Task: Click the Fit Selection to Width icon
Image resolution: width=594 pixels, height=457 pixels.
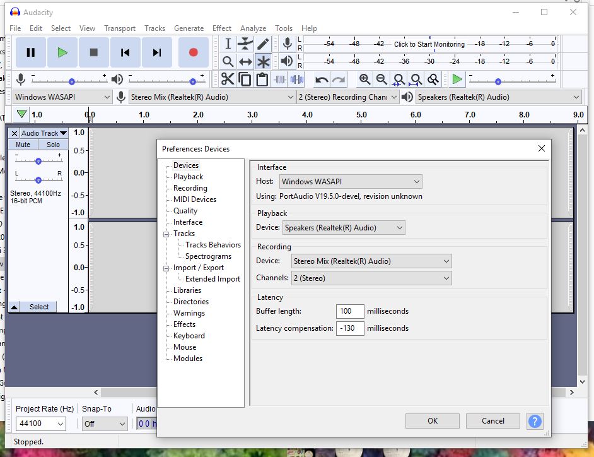Action: 399,80
